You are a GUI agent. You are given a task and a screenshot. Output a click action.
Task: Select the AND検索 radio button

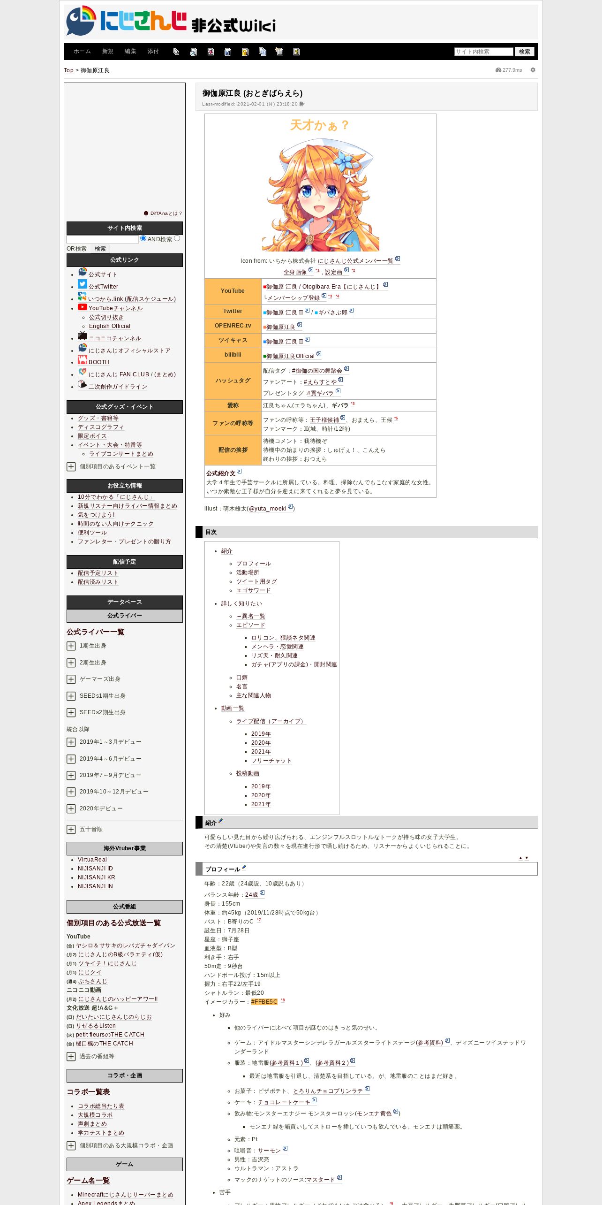(x=143, y=238)
